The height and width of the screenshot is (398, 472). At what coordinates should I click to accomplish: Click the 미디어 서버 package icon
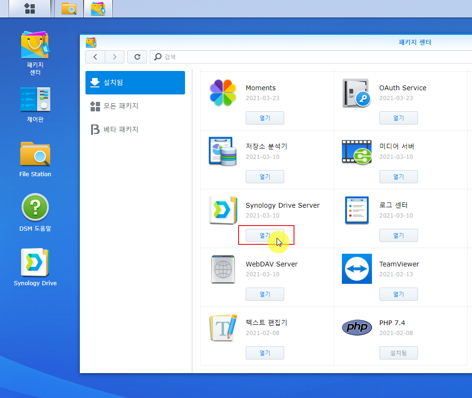(x=357, y=152)
